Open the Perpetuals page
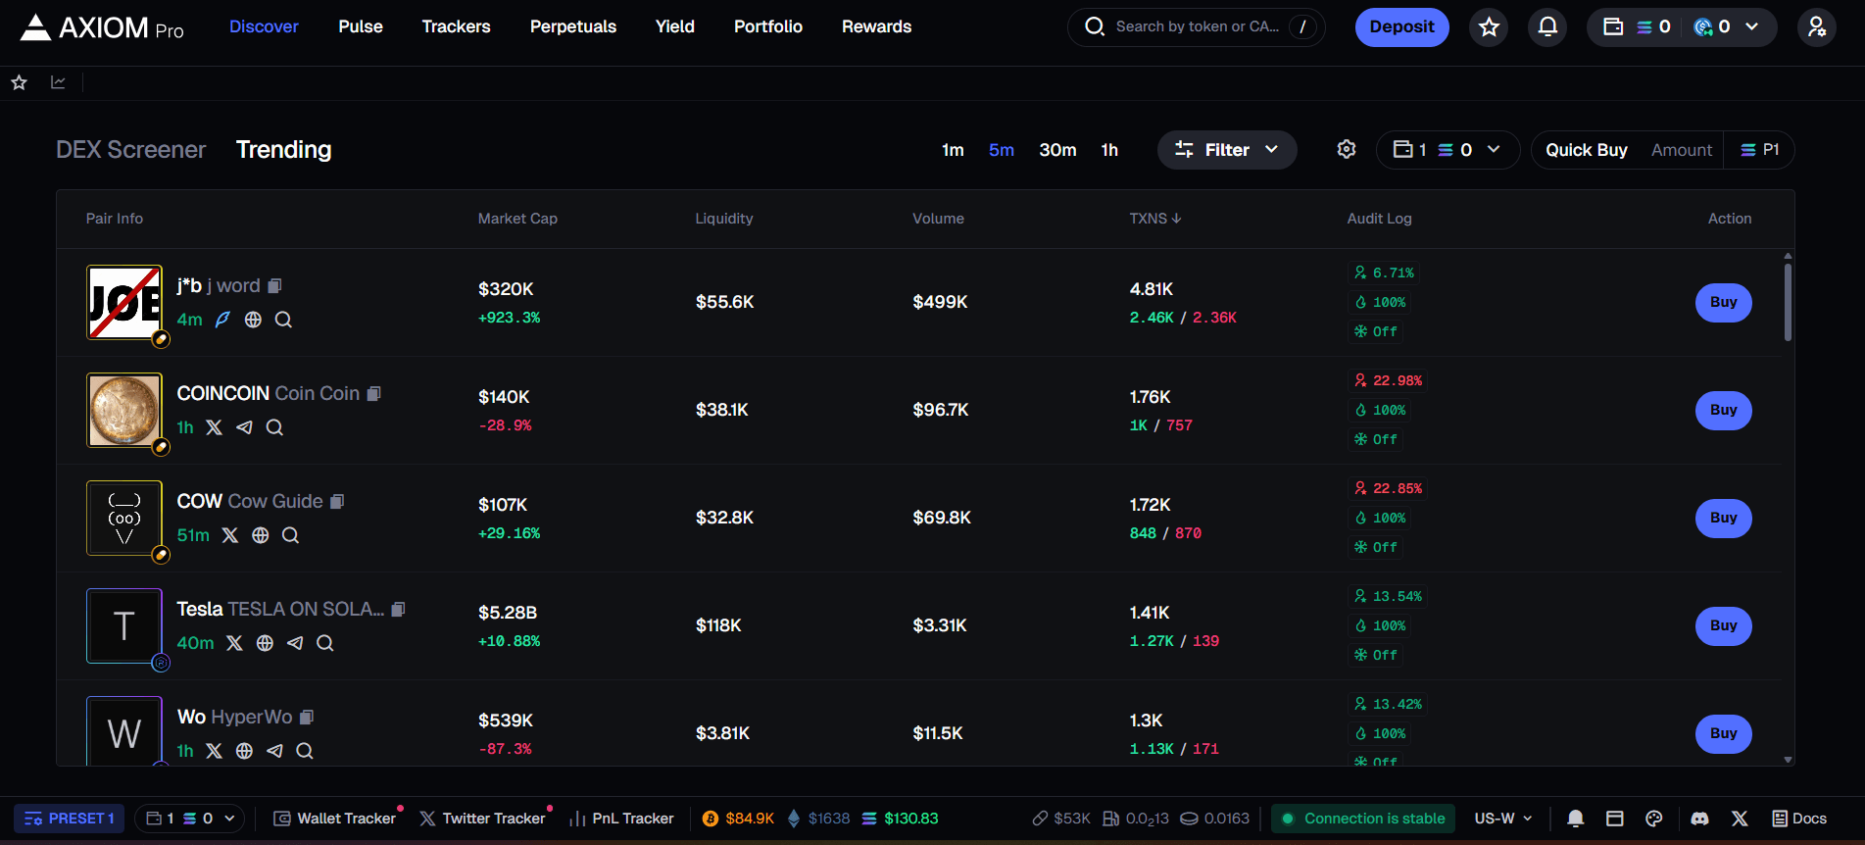The width and height of the screenshot is (1865, 845). (573, 26)
